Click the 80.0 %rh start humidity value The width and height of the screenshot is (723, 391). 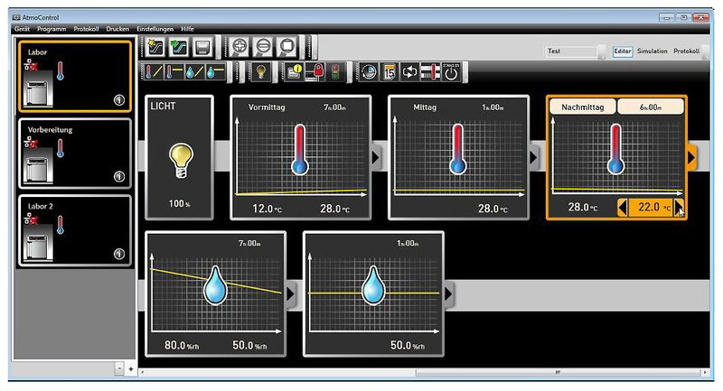click(182, 345)
